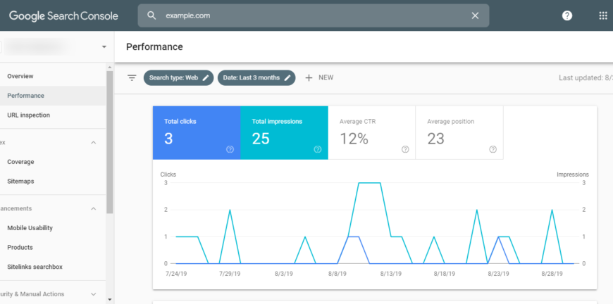
Task: Toggle the Total clicks metric card
Action: click(x=197, y=133)
